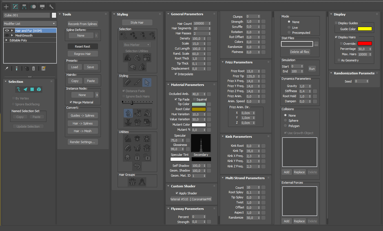Toggle Show End Result test-tube icon
Viewport: 383px width, 231px height.
tap(17, 68)
